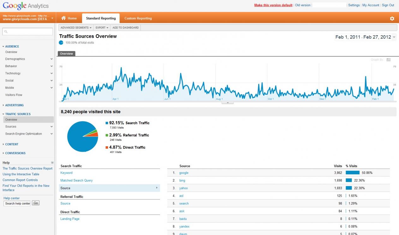Click the orange Direct Traffic legend swatch
The image size is (399, 235).
coord(107,148)
